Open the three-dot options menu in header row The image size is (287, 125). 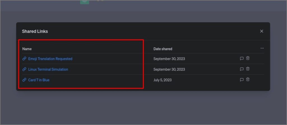(x=262, y=48)
